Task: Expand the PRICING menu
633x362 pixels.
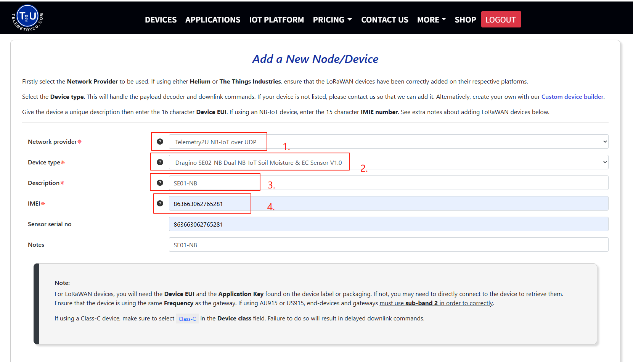Action: [332, 19]
